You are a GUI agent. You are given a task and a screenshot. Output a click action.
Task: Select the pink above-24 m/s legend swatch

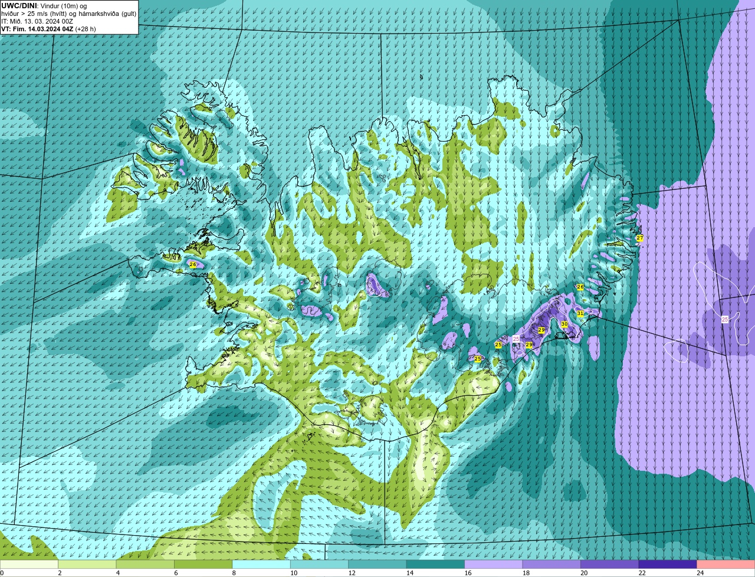[726, 564]
